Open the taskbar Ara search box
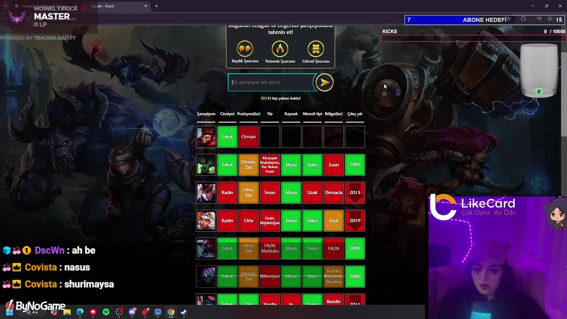 click(x=32, y=312)
